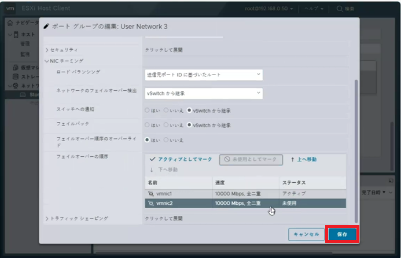401x258 pixels.
Task: Select いいえ for フェイルバック
Action: pyautogui.click(x=167, y=124)
